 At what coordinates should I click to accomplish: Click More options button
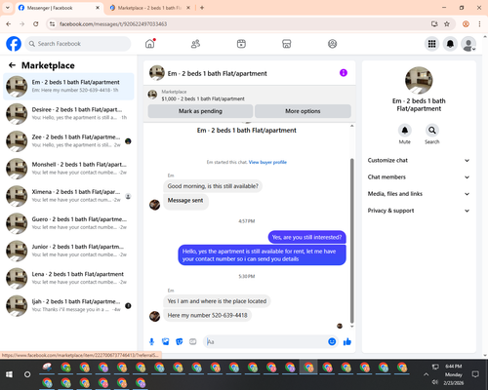(303, 111)
